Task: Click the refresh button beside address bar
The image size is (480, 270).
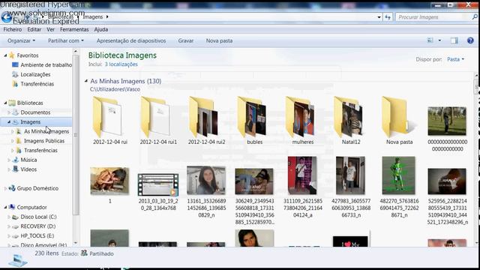Action: (388, 17)
